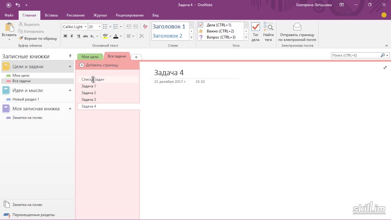Viewport: 391px width, 220px height.
Task: Open the font size dropdown
Action: click(100, 27)
